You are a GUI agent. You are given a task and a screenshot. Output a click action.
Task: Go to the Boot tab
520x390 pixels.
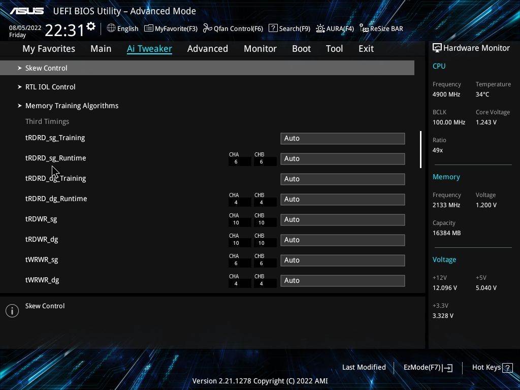point(302,49)
